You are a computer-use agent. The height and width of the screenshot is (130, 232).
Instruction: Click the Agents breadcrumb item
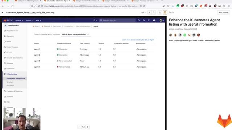96,26
